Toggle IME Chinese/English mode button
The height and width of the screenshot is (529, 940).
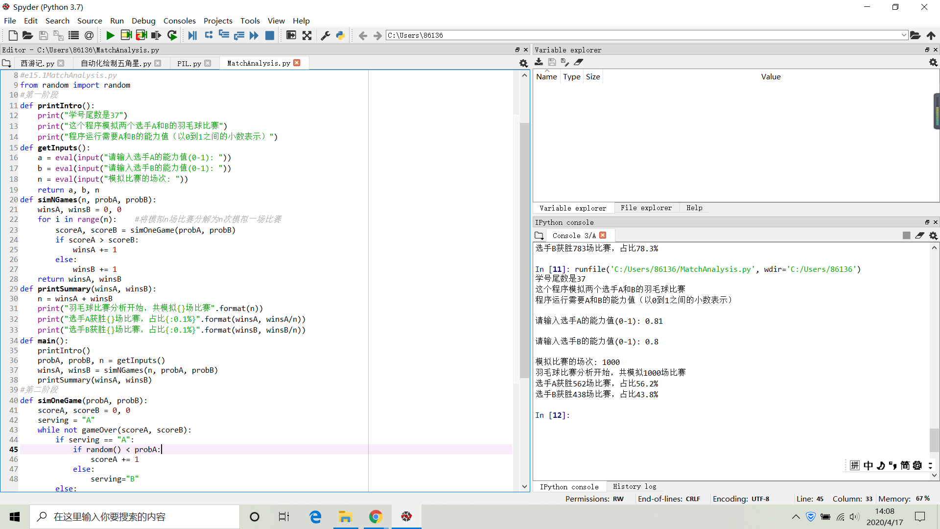[868, 465]
